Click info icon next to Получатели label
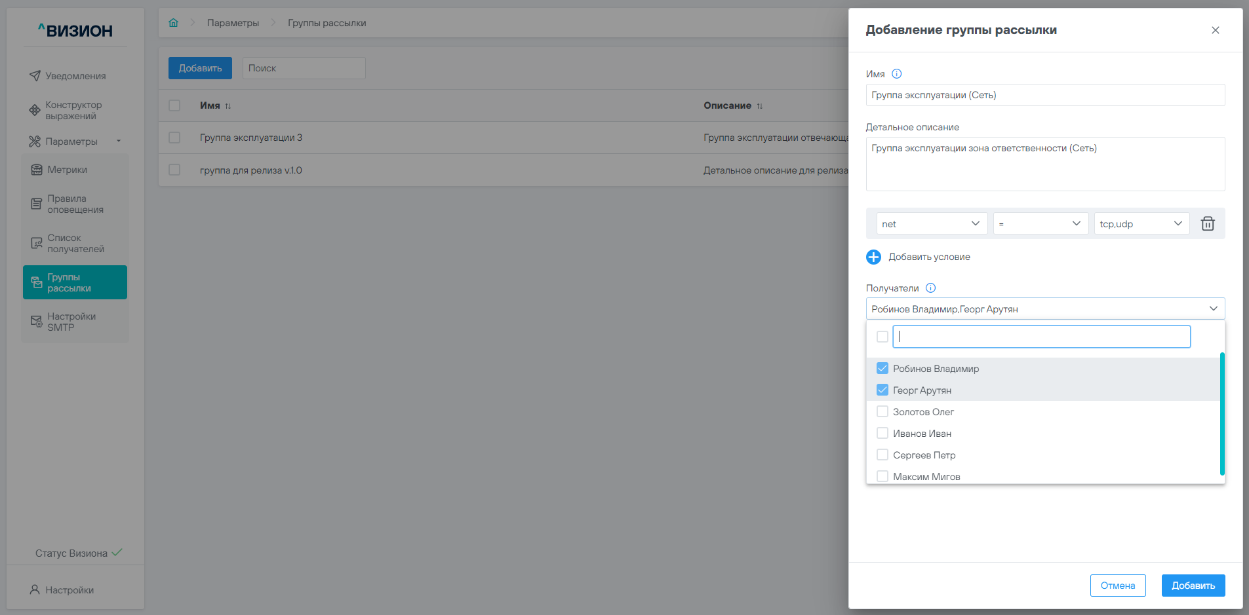Viewport: 1249px width, 615px height. (930, 288)
